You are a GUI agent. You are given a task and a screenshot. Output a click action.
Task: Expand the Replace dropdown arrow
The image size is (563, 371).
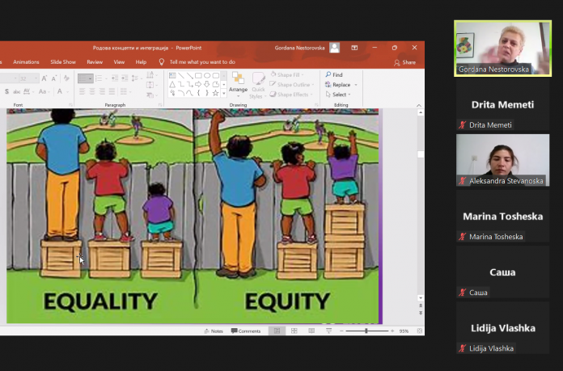(x=356, y=85)
